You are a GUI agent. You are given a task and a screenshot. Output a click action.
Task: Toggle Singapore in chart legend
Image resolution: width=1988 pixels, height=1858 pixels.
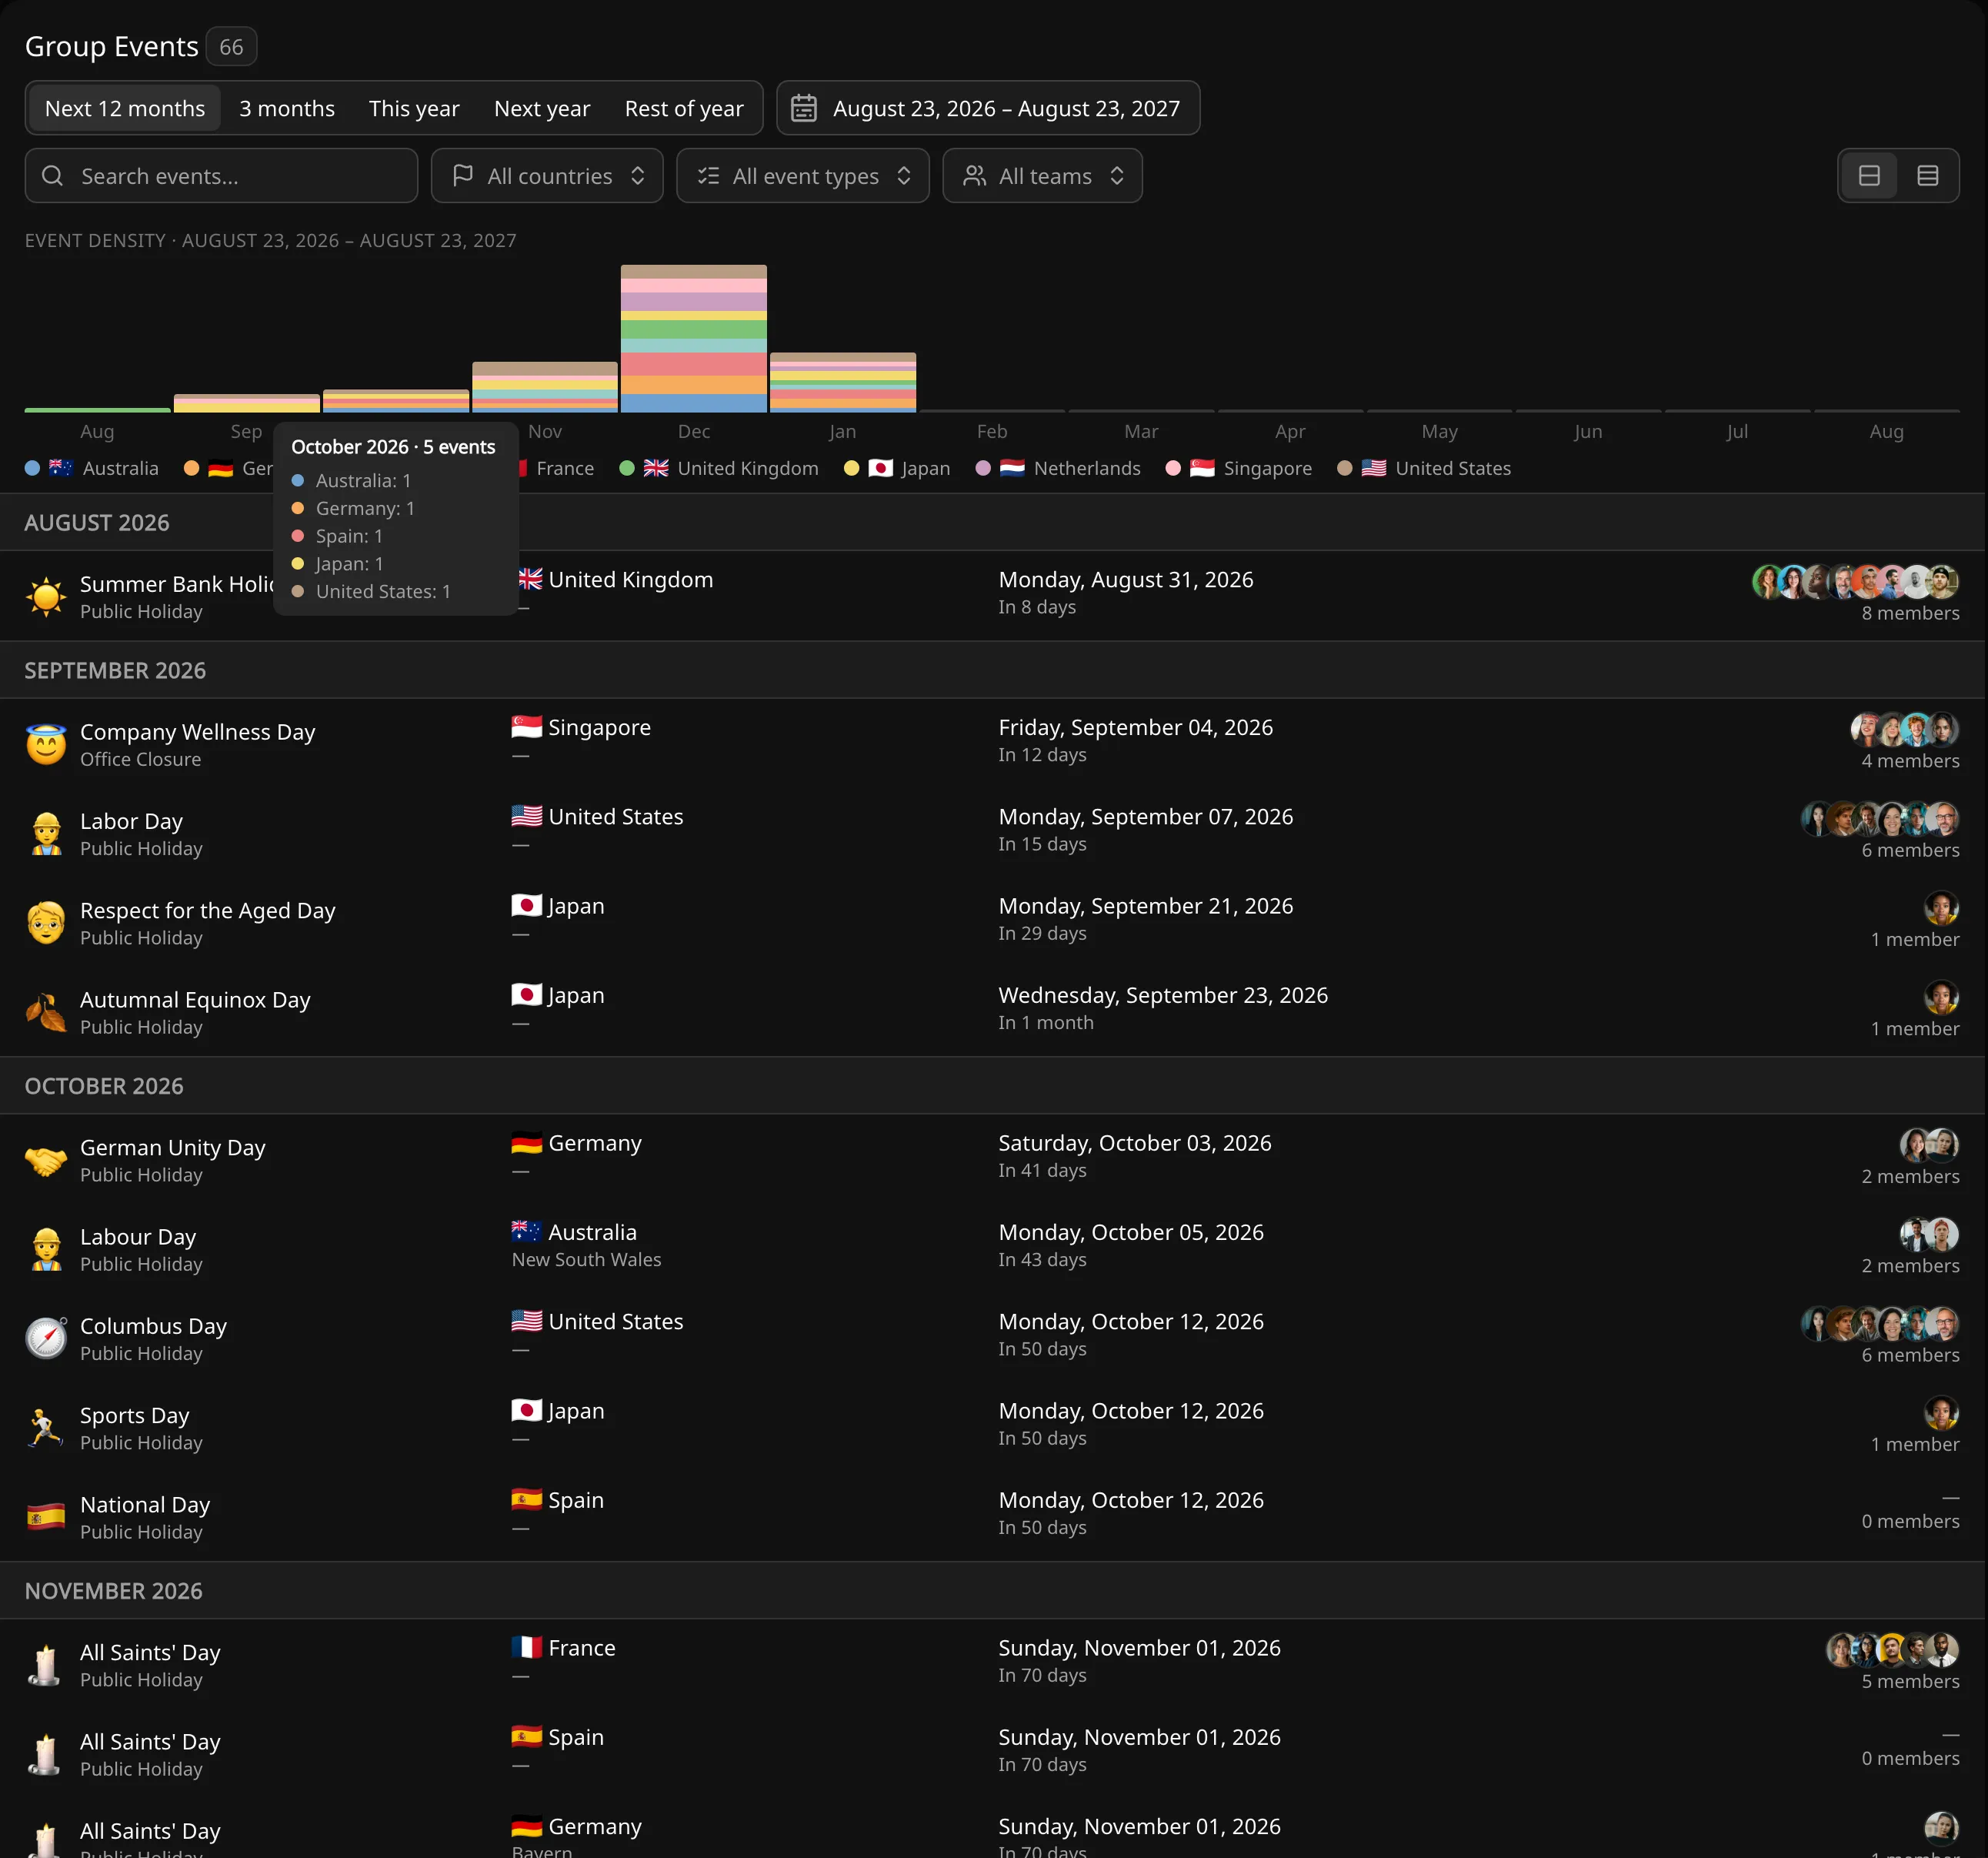[x=1239, y=468]
